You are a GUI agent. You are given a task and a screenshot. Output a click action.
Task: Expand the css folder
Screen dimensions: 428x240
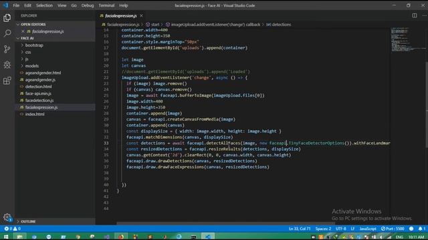[56, 52]
